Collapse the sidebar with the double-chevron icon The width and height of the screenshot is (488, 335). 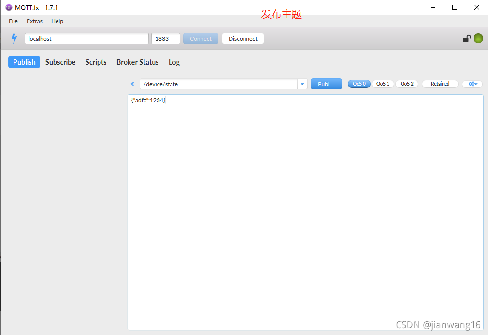tap(132, 84)
